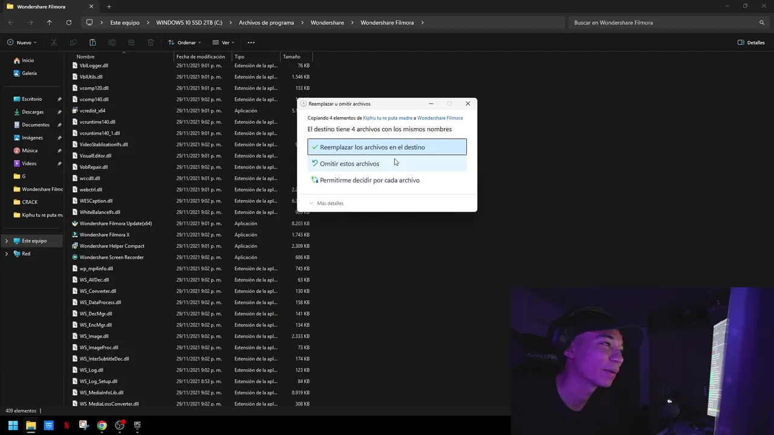Follow the Kiphu tu re puta madre link

[x=388, y=118]
